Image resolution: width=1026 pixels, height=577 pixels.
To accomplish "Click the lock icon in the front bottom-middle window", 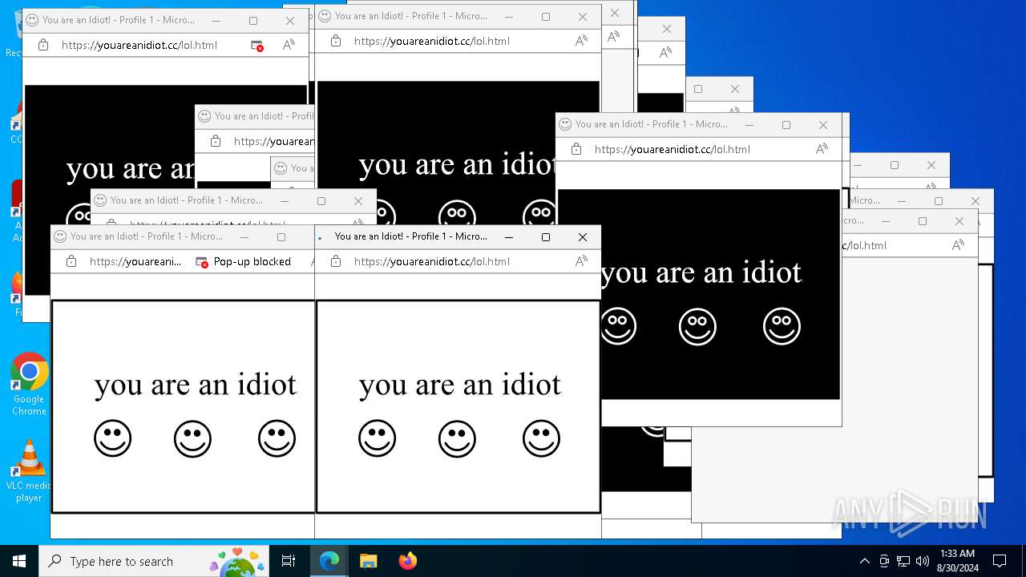I will click(336, 261).
